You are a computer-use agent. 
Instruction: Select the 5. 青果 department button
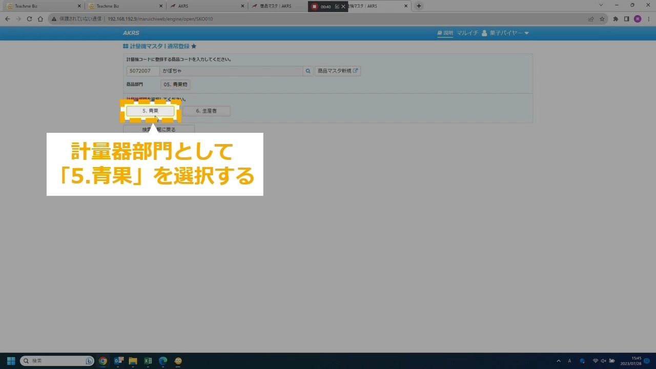[150, 111]
